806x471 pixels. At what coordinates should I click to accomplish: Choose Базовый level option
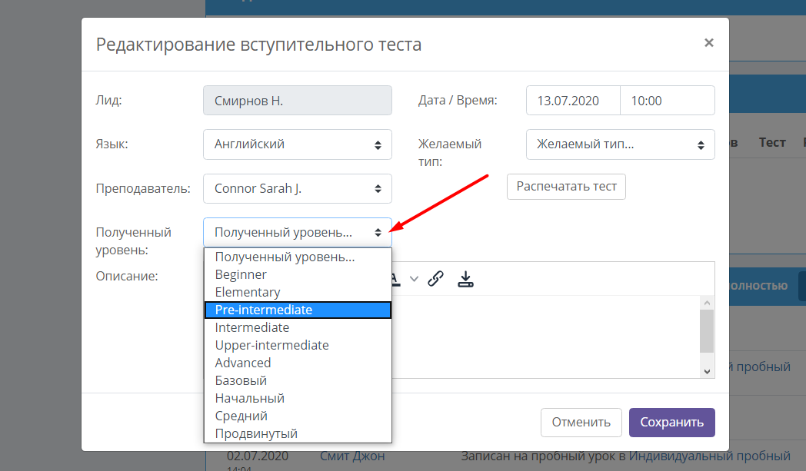coord(298,380)
